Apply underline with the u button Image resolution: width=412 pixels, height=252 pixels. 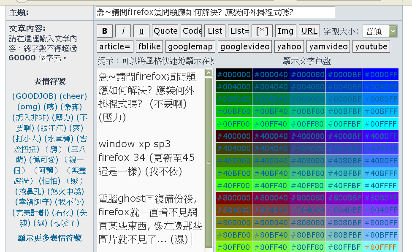tap(141, 31)
